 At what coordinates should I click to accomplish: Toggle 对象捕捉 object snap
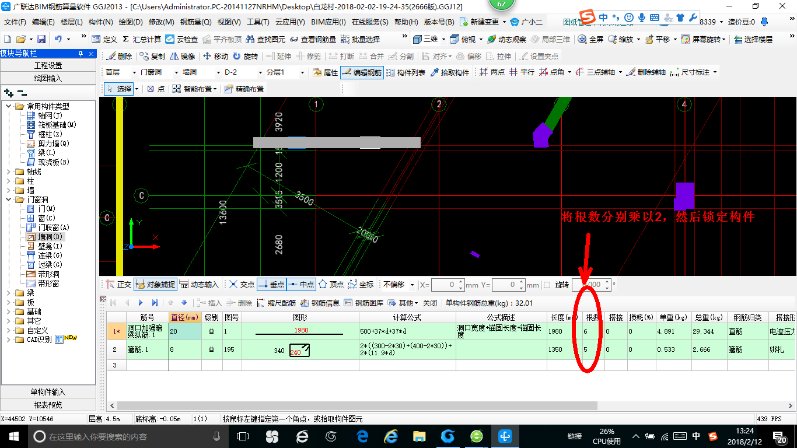(x=156, y=285)
